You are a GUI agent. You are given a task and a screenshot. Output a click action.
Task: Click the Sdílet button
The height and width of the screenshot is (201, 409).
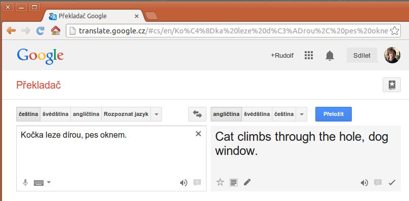[362, 55]
